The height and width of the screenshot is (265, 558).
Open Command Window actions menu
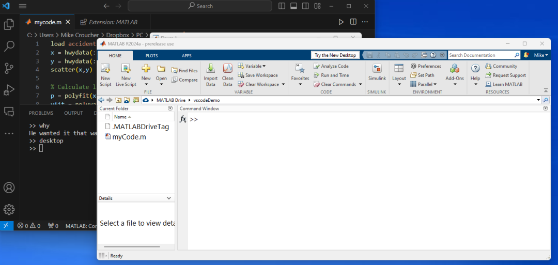(x=546, y=108)
